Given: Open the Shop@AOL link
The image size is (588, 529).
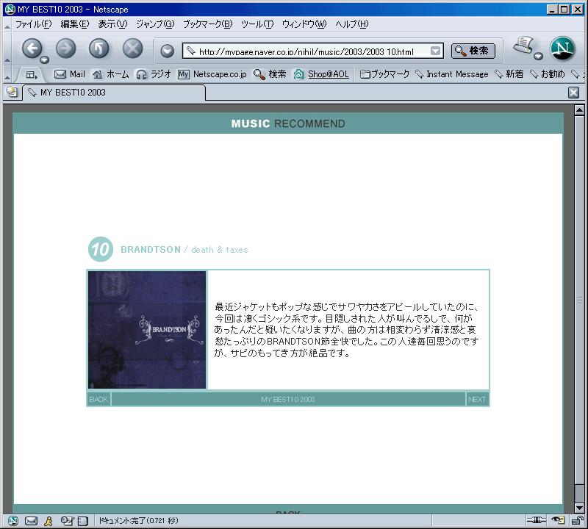Looking at the screenshot, I should click(x=321, y=74).
